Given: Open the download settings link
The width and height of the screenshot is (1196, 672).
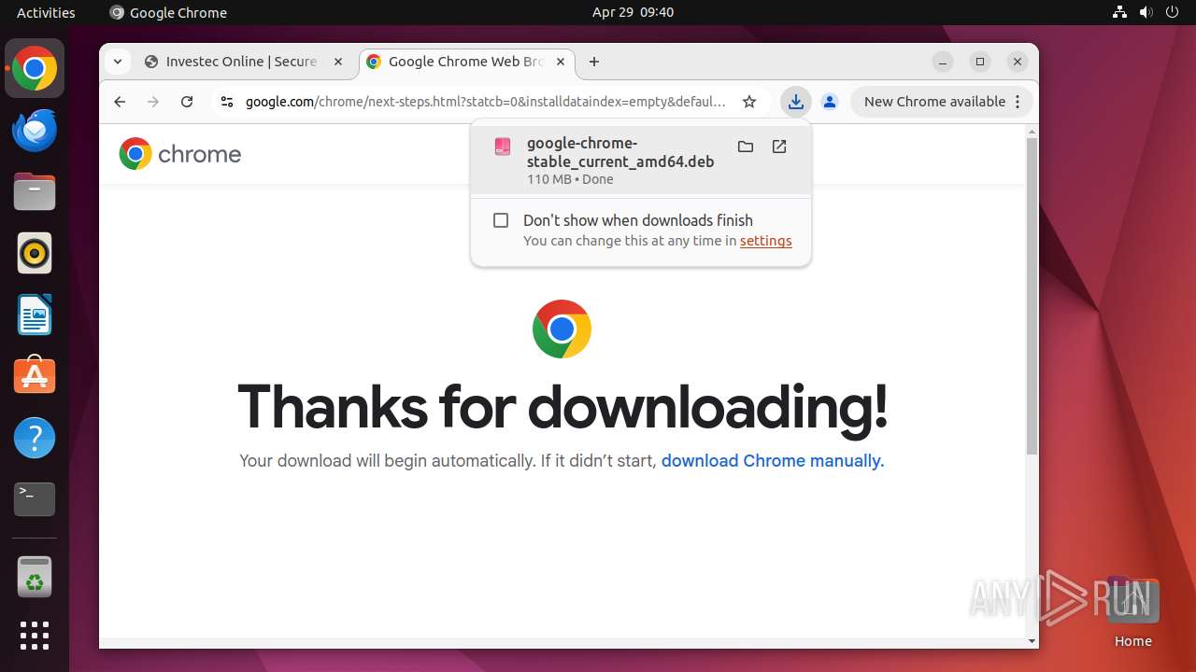Looking at the screenshot, I should pos(765,241).
